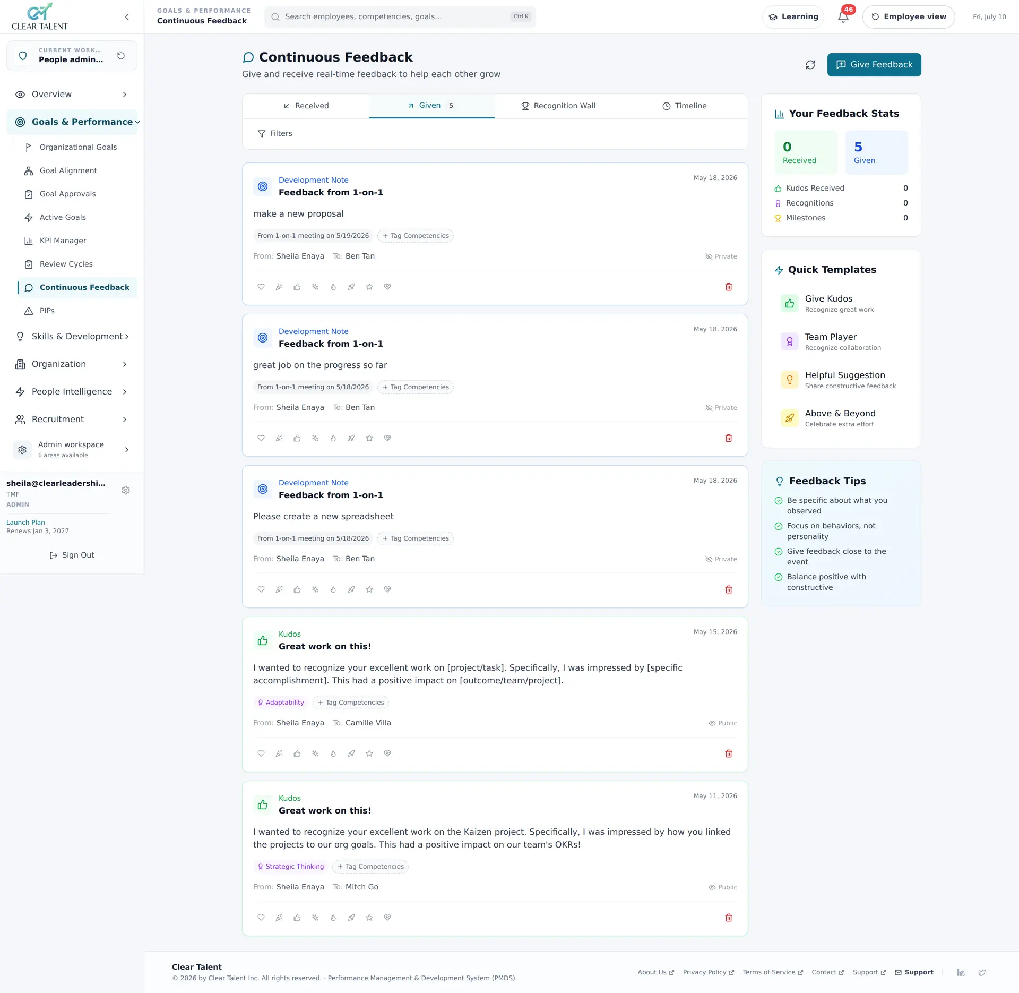
Task: Click the blue Given stats tile showing 5
Action: point(877,152)
